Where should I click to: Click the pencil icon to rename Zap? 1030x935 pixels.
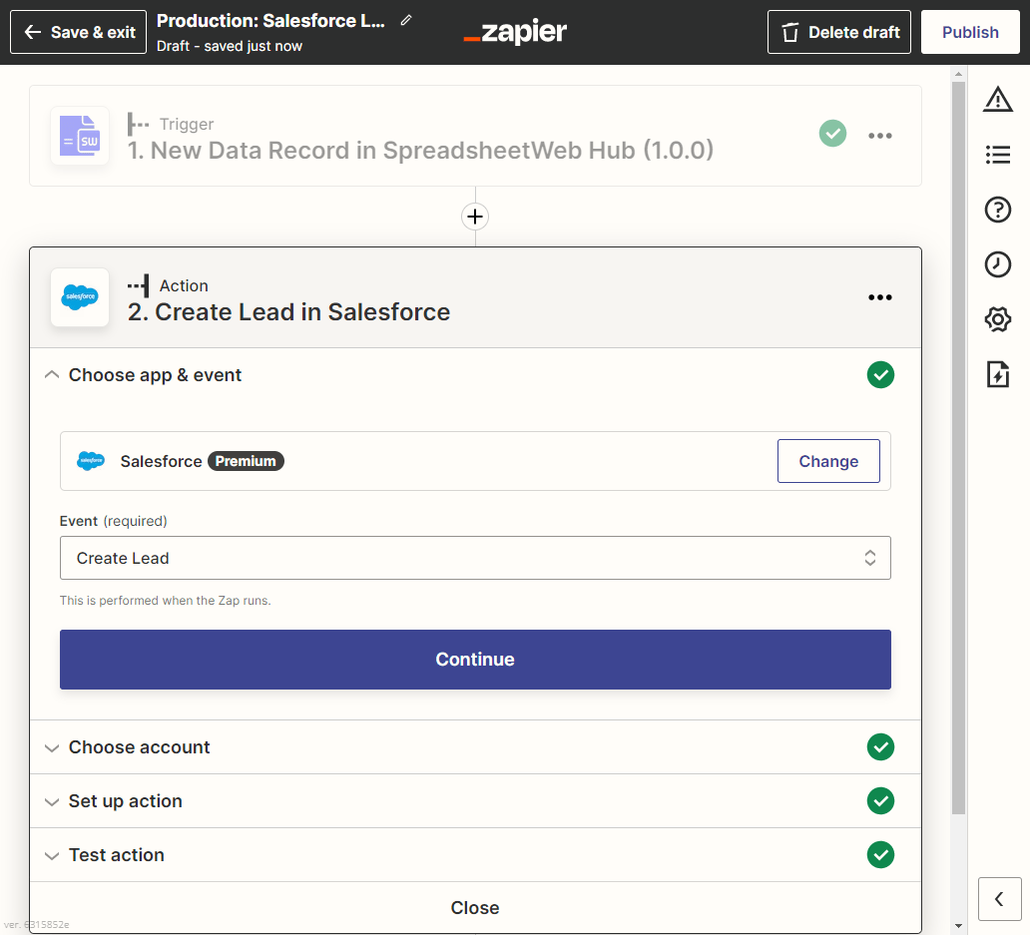tap(406, 21)
